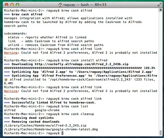Image resolution: width=164 pixels, height=138 pixels.
Task: Click the cursor block at last prompt
Action: tap(62, 133)
